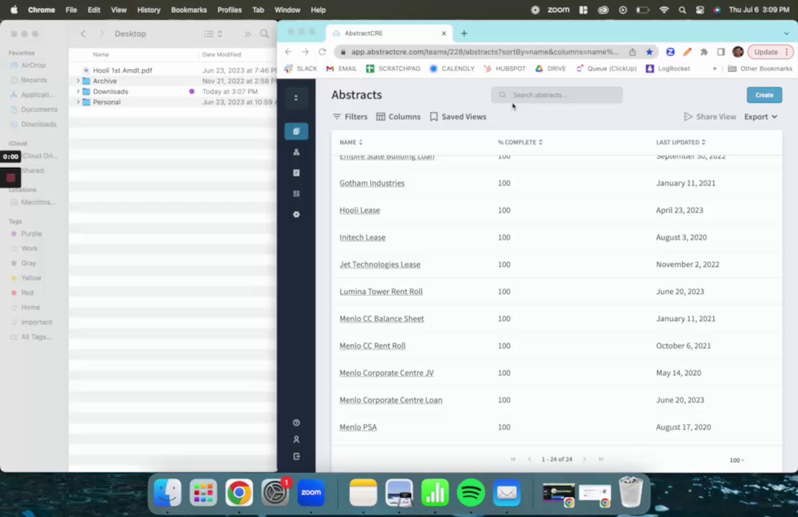
Task: Click the Finder search magnifier icon
Action: (264, 34)
